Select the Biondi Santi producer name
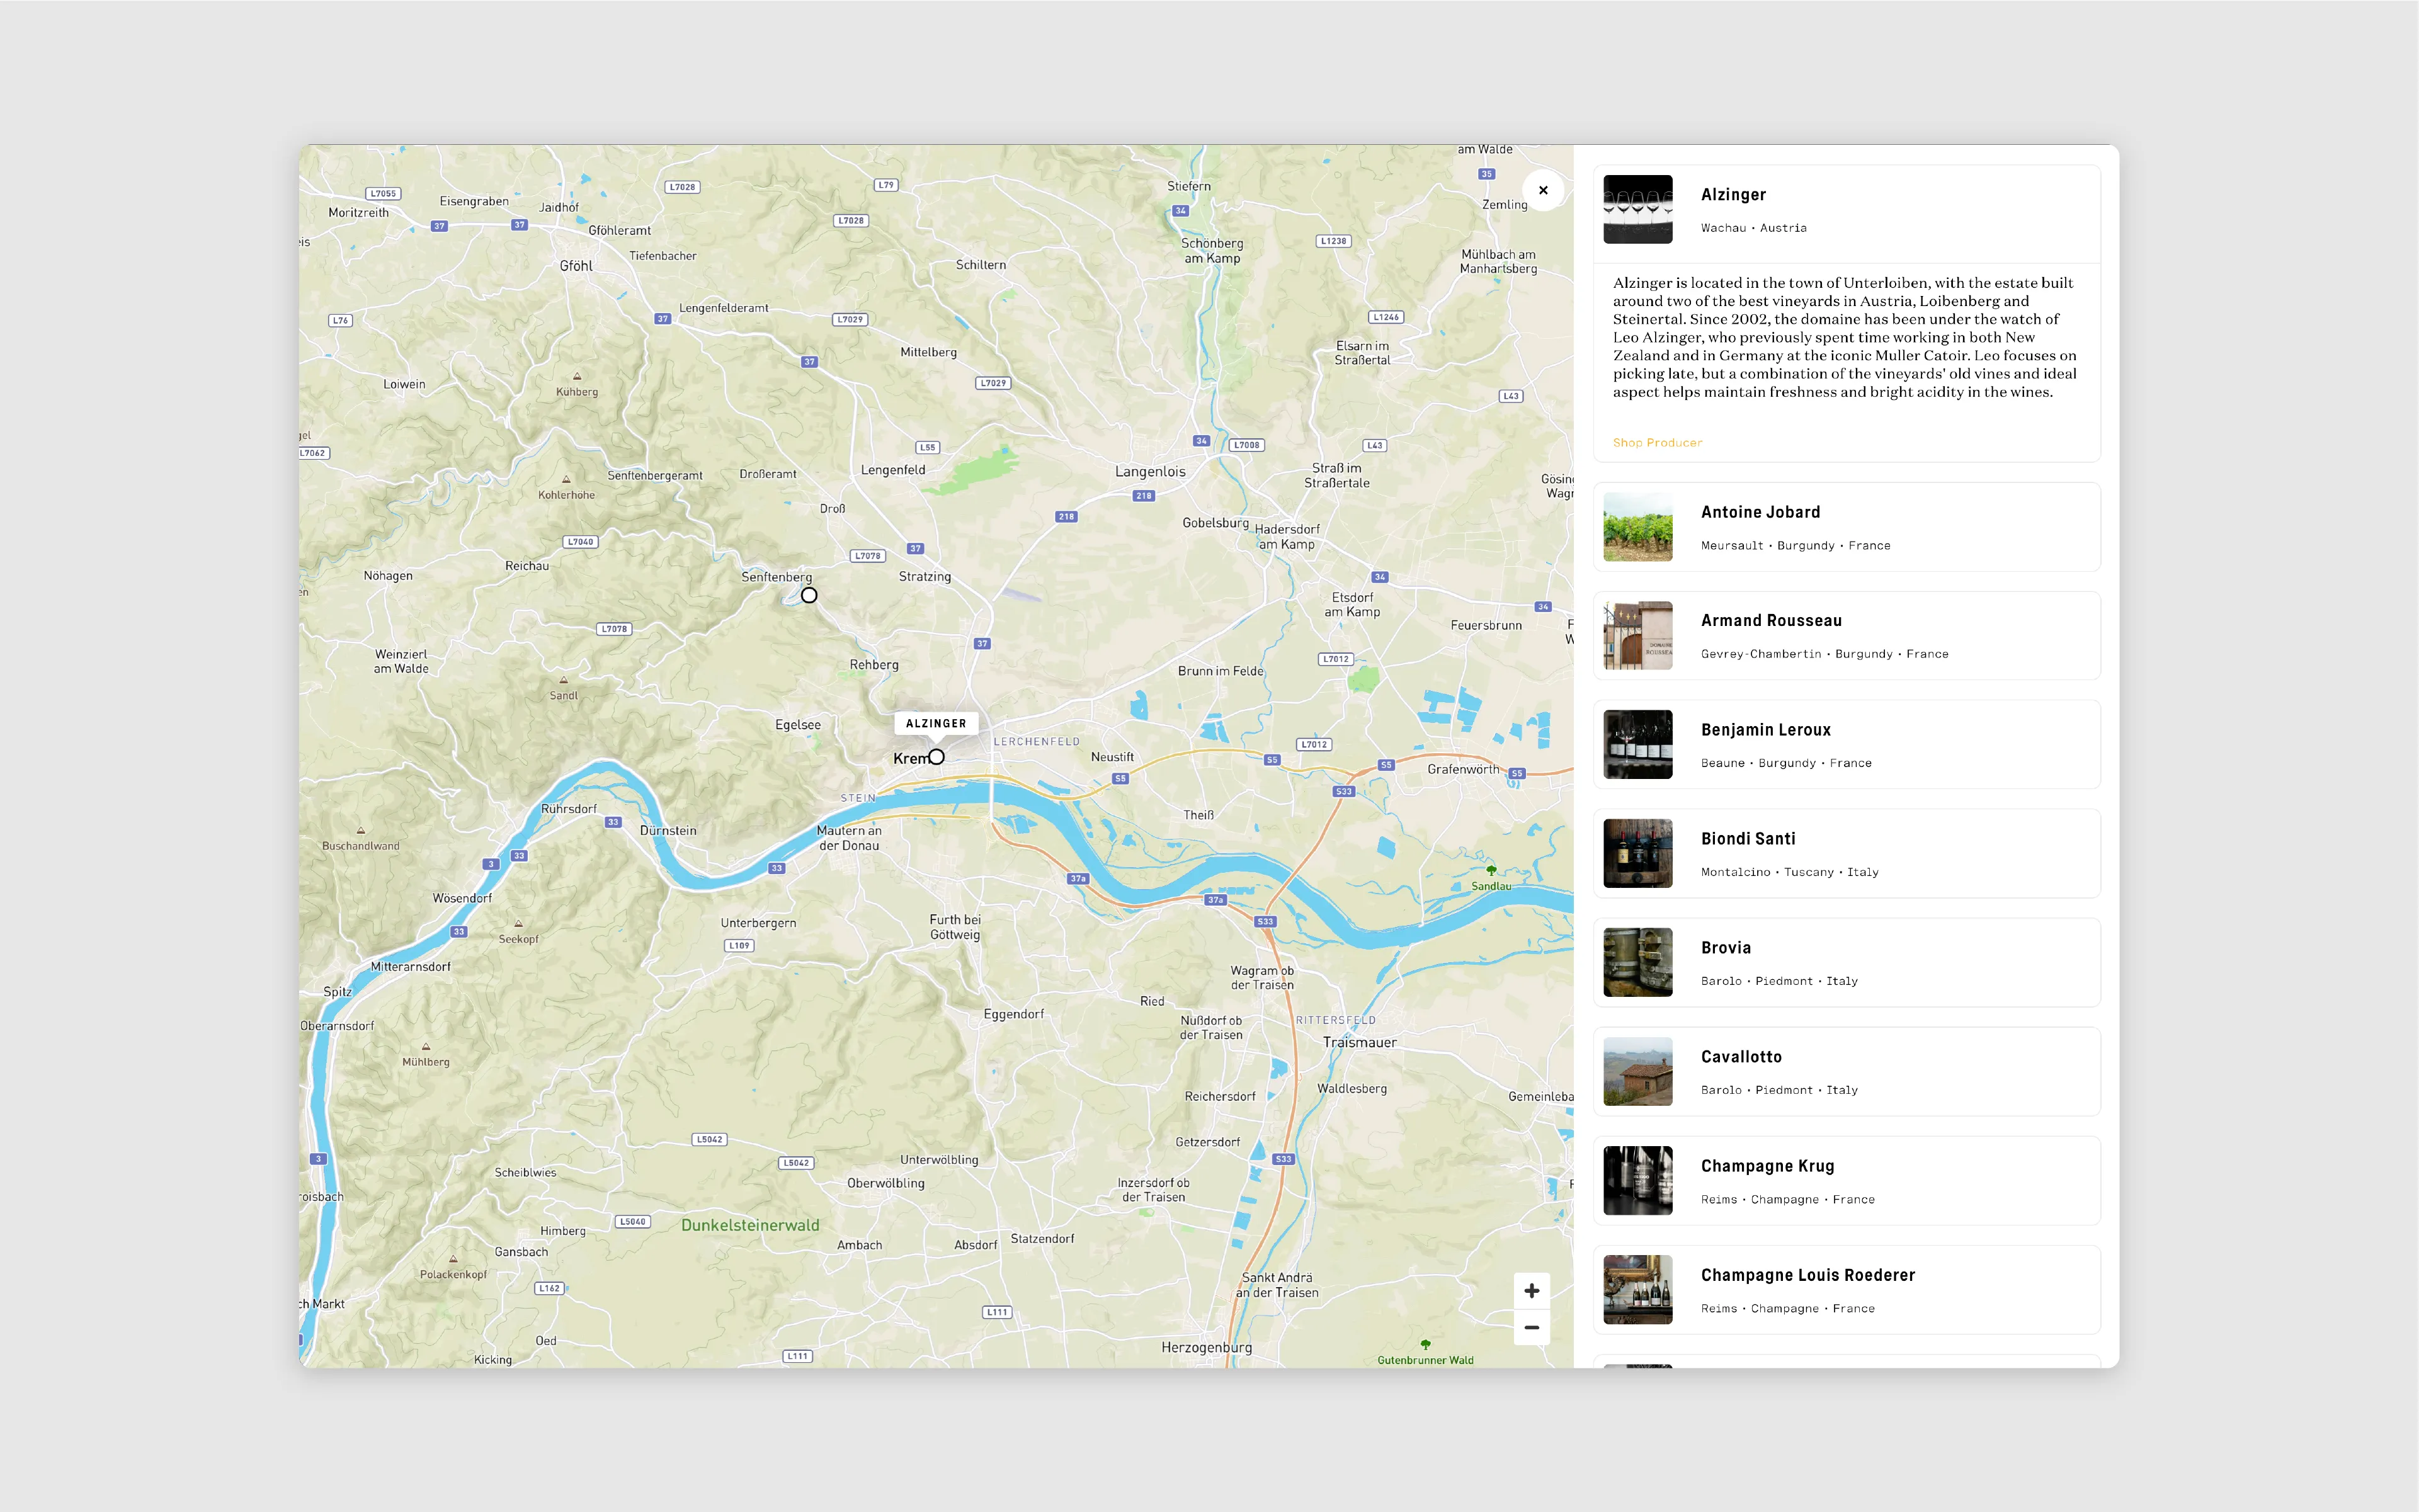The width and height of the screenshot is (2419, 1512). pyautogui.click(x=1748, y=839)
